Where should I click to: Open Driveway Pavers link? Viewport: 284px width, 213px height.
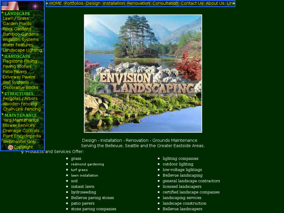tap(19, 77)
